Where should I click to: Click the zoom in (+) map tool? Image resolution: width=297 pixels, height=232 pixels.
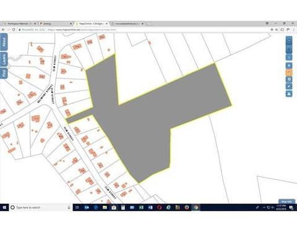pyautogui.click(x=289, y=40)
